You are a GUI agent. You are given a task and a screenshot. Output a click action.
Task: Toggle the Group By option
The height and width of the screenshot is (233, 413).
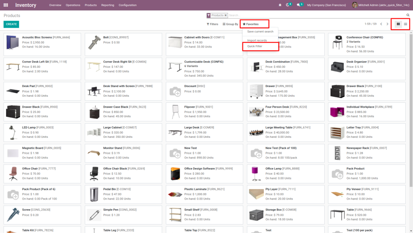tap(230, 24)
